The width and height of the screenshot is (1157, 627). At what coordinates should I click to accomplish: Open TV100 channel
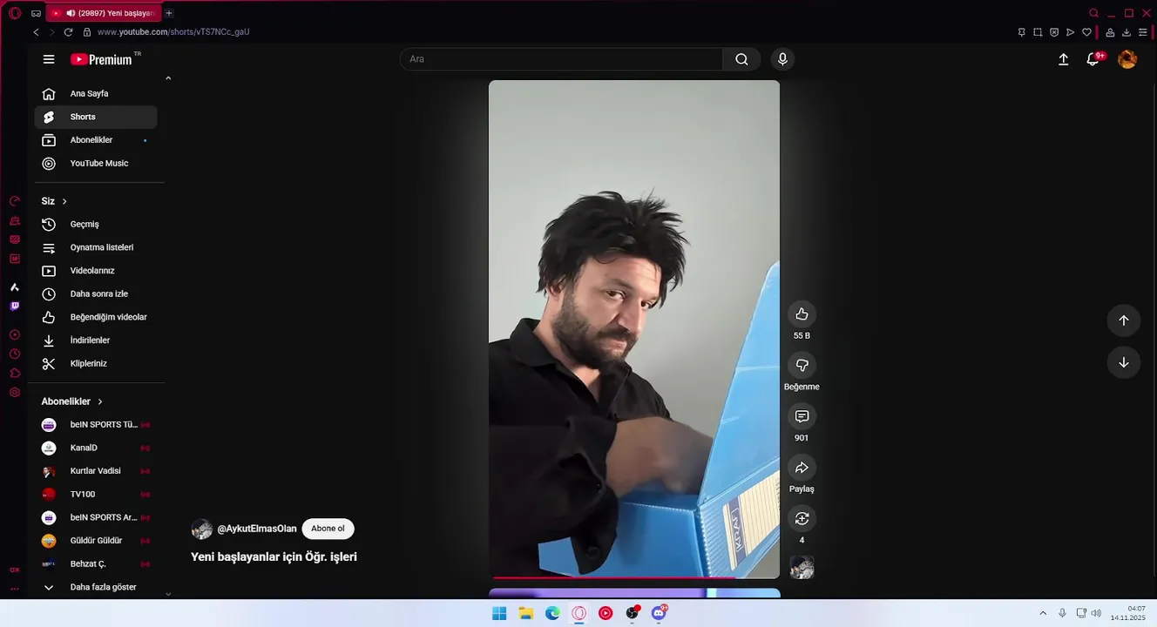pos(96,494)
